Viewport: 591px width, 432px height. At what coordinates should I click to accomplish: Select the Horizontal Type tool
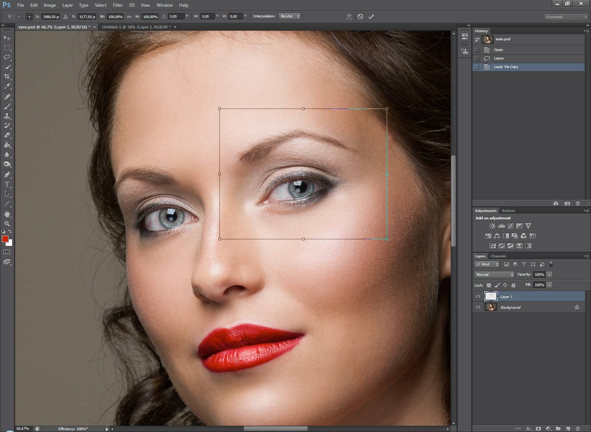pyautogui.click(x=7, y=184)
